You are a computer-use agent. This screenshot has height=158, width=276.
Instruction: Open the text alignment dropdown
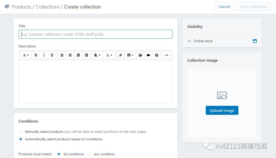[x=97, y=55]
